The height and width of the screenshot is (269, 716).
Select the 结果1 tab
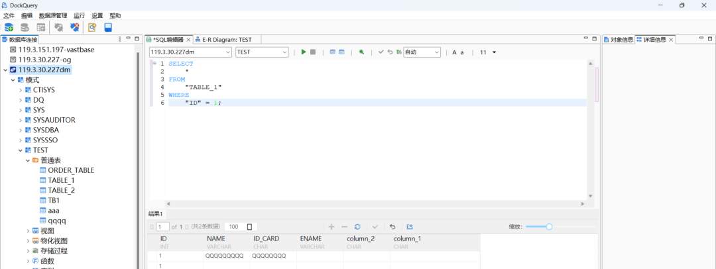pyautogui.click(x=156, y=214)
